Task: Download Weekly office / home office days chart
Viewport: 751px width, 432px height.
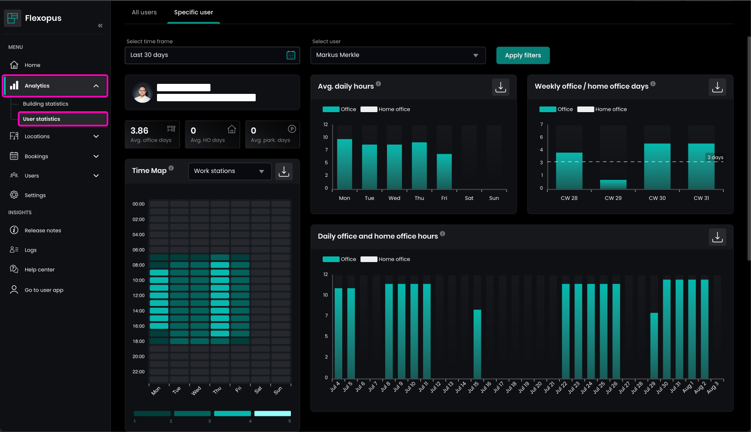Action: 717,87
